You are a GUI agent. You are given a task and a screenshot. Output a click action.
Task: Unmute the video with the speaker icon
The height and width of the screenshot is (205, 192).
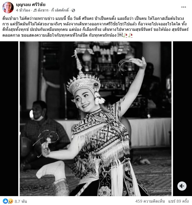click(x=182, y=186)
